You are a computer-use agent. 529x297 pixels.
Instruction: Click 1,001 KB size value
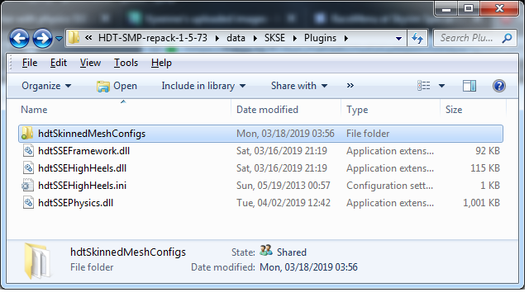481,203
